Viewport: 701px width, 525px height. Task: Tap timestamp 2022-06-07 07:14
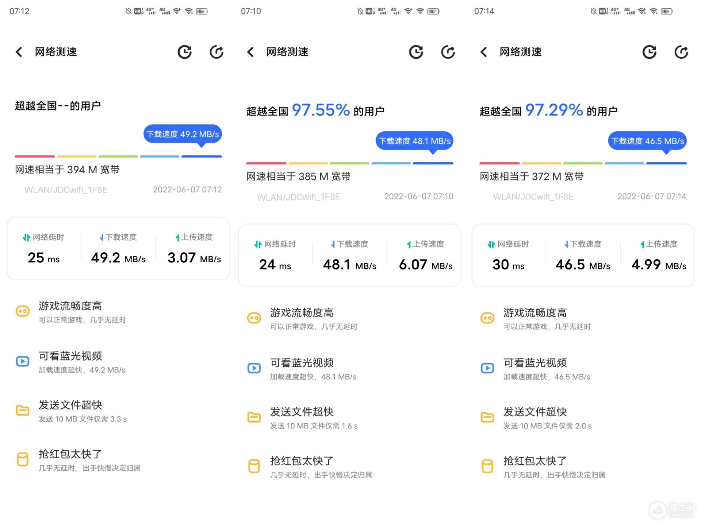click(652, 197)
